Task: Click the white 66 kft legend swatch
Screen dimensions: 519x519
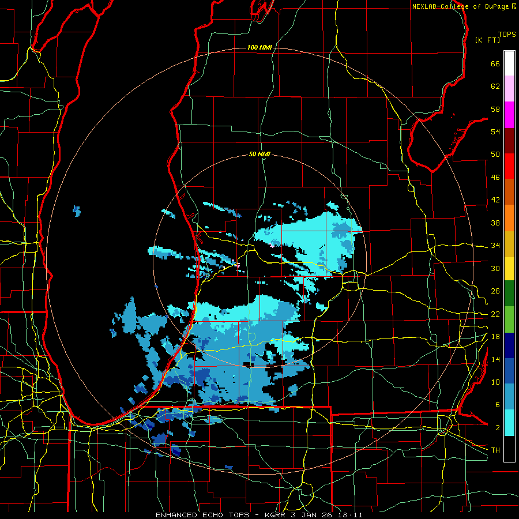Action: coord(509,63)
